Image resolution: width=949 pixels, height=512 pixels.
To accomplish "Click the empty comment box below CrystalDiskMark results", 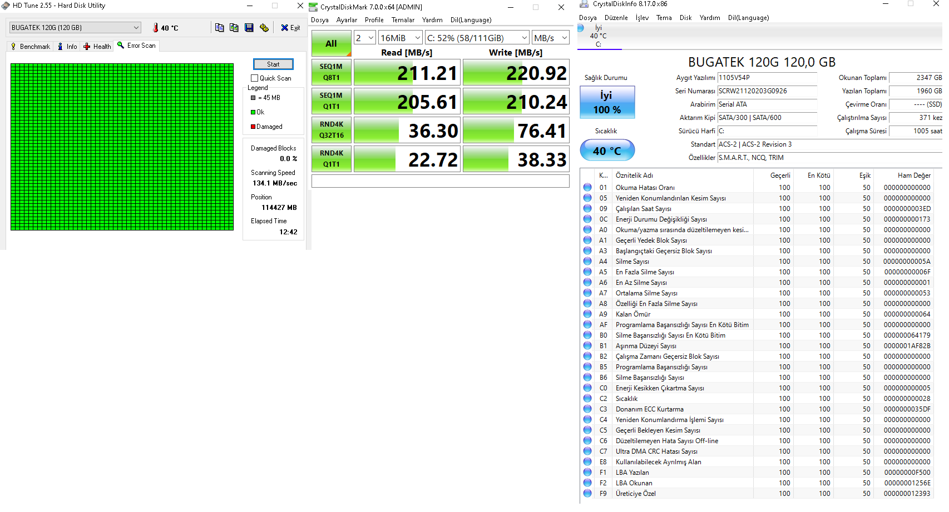I will pyautogui.click(x=441, y=181).
